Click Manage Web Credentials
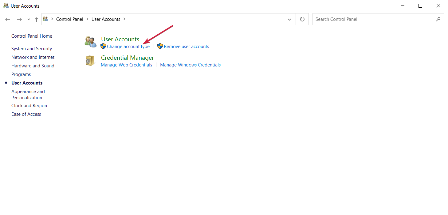Screen dimensions: 448x215 click(127, 65)
